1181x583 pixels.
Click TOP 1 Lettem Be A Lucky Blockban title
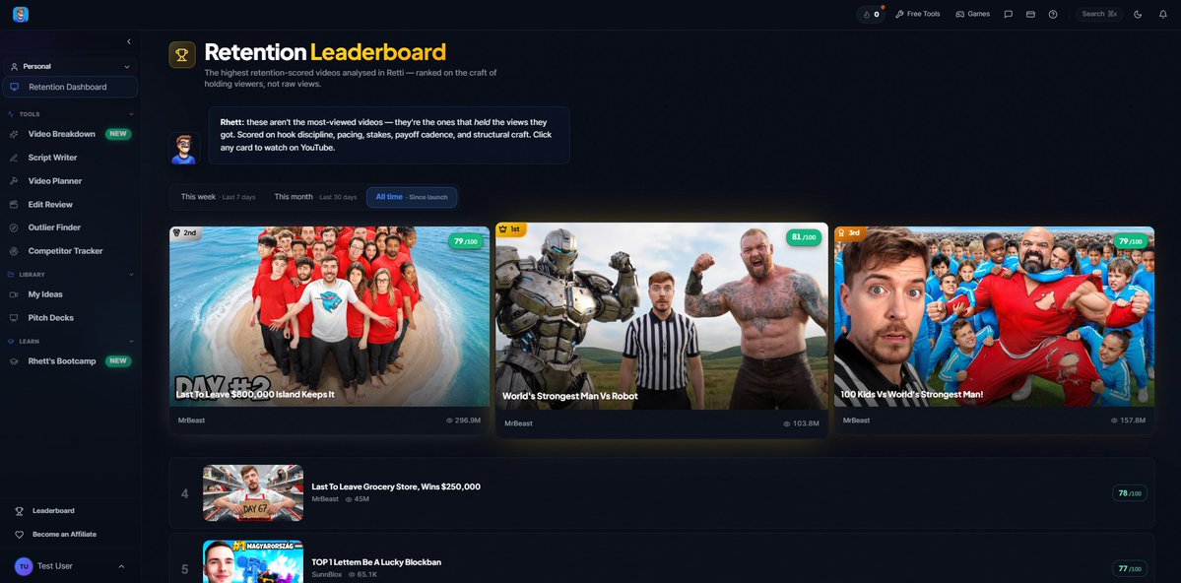pos(376,562)
